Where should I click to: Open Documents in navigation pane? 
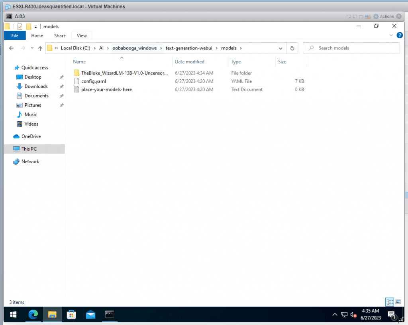coord(36,96)
